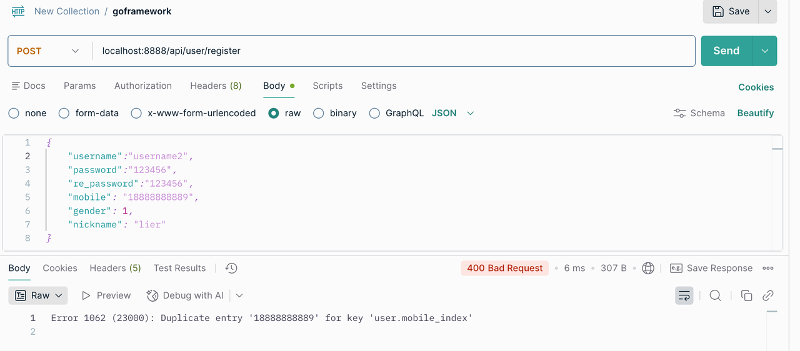Open the Cookies link
The width and height of the screenshot is (800, 351).
756,87
